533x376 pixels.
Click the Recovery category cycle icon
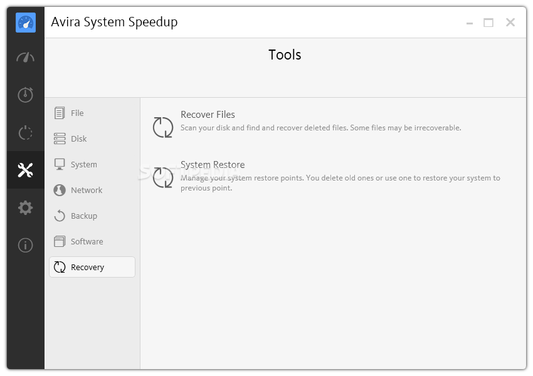tap(60, 267)
